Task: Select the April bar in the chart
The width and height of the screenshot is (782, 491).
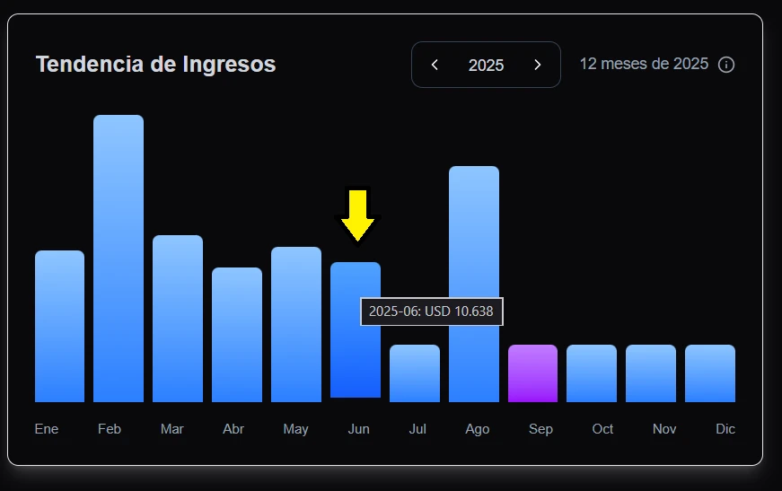Action: coord(237,335)
